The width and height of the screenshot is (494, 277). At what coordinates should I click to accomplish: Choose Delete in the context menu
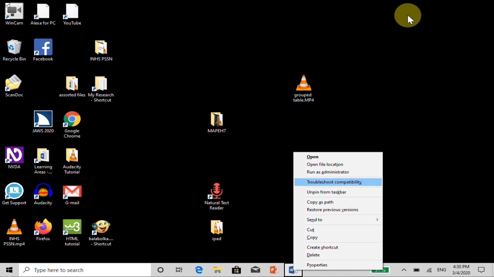338,255
